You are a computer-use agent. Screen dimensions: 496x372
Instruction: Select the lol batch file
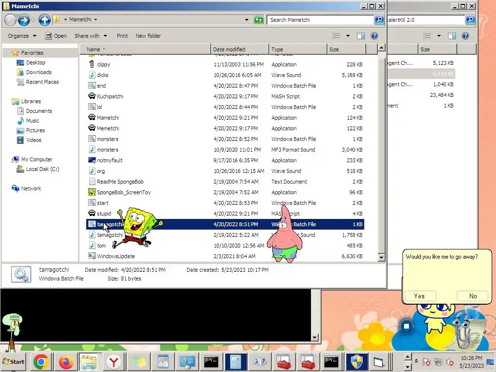[225, 107]
